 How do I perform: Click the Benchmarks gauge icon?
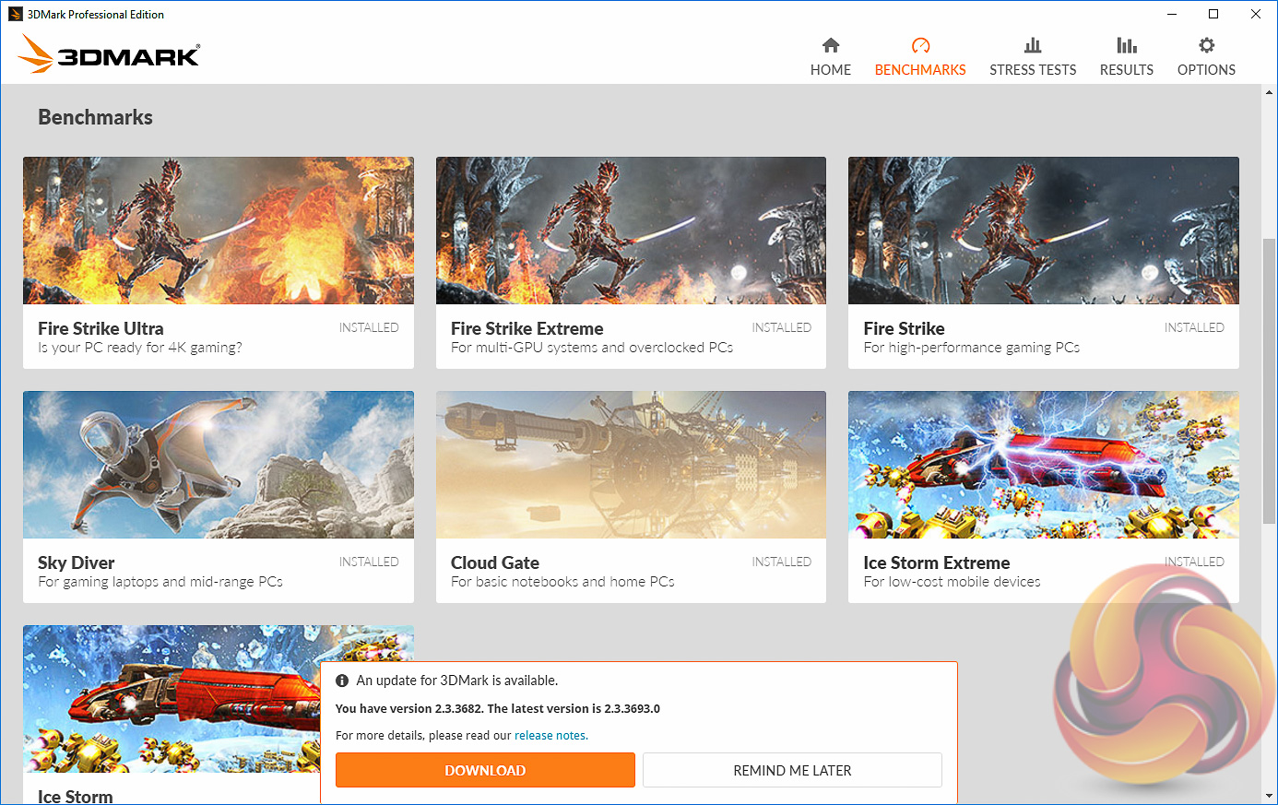tap(920, 45)
